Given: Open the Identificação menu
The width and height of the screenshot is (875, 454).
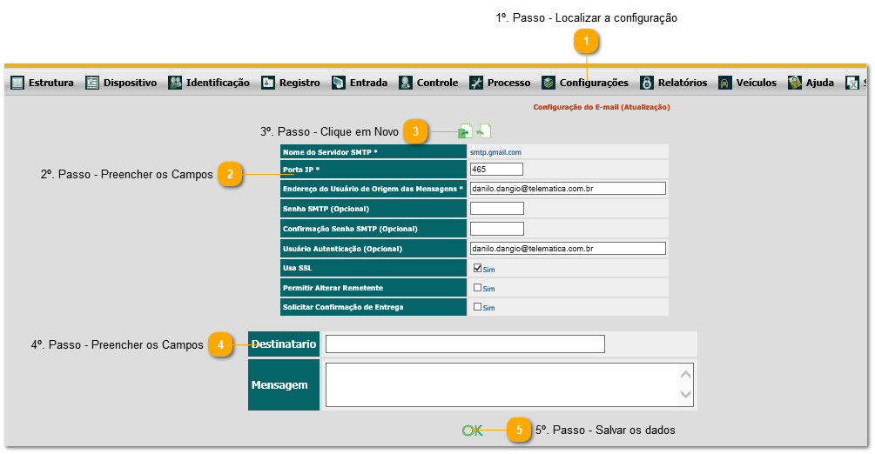Looking at the screenshot, I should (209, 83).
